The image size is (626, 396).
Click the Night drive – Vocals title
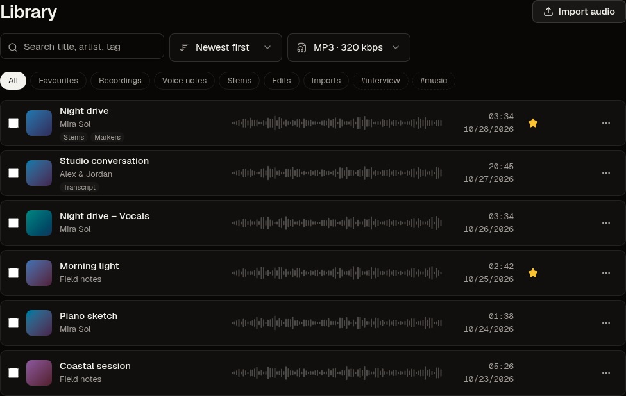[x=105, y=216]
